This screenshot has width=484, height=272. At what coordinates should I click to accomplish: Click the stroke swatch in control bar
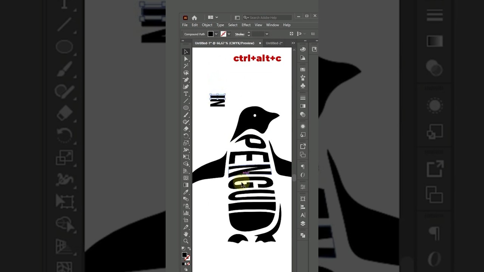223,34
